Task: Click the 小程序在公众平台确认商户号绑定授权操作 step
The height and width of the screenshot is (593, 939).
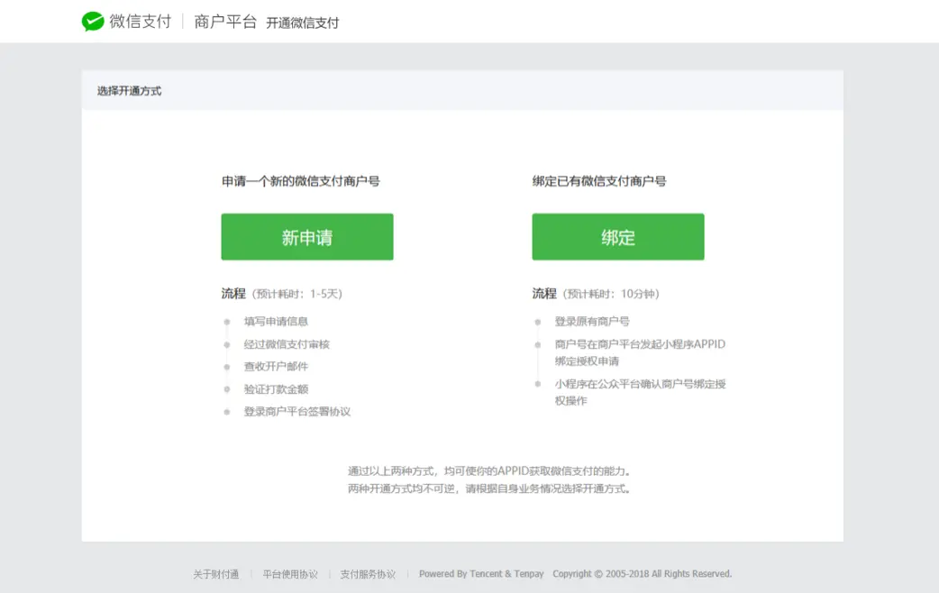Action: tap(640, 392)
